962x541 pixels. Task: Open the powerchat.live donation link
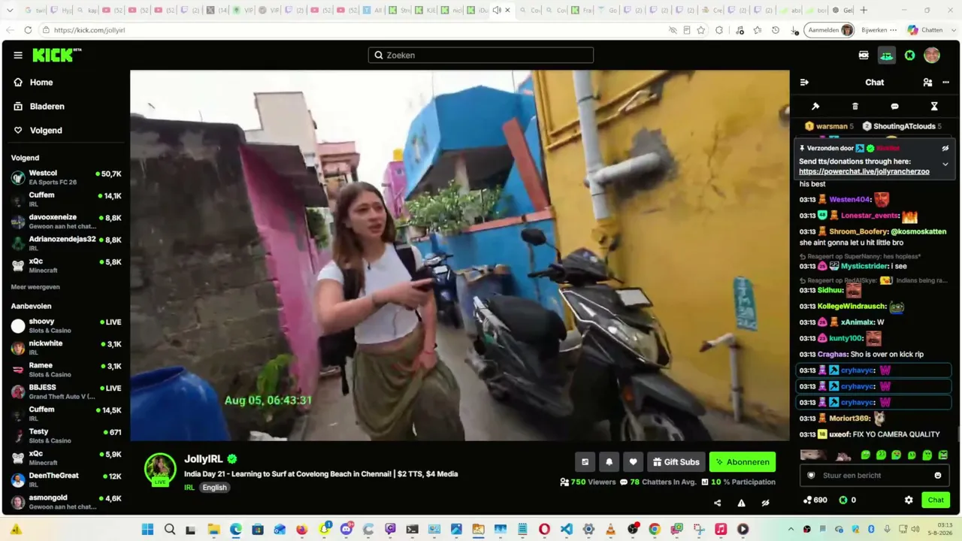tap(864, 172)
